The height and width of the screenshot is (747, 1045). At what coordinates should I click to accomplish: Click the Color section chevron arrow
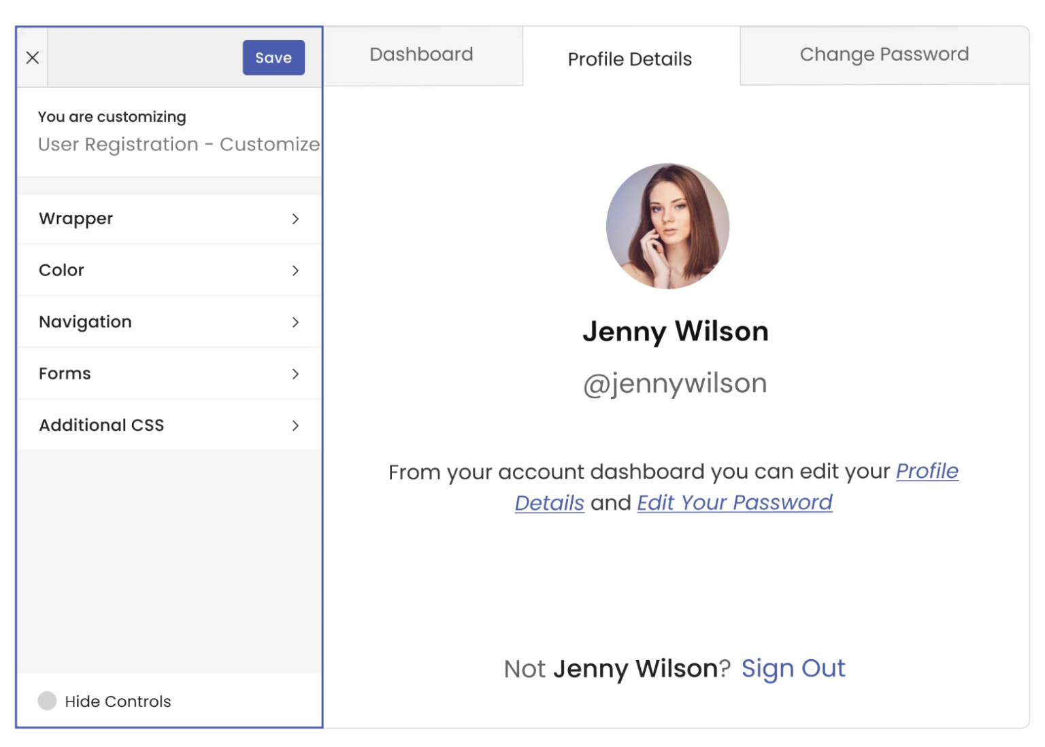pos(296,270)
